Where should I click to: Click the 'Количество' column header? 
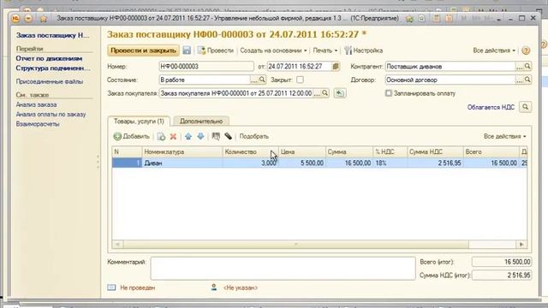(x=251, y=152)
